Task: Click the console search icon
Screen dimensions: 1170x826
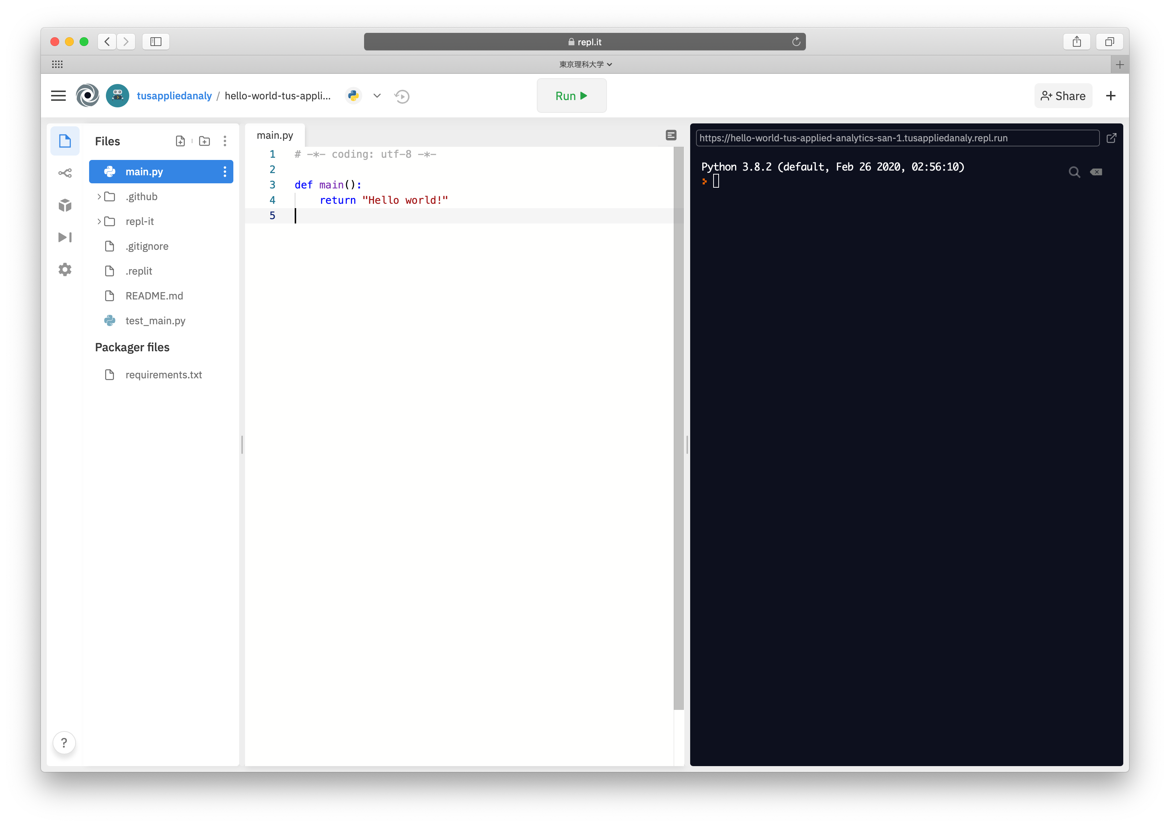Action: click(x=1074, y=172)
